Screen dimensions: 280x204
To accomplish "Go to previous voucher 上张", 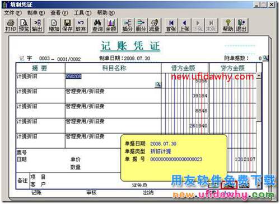I will pyautogui.click(x=184, y=26).
